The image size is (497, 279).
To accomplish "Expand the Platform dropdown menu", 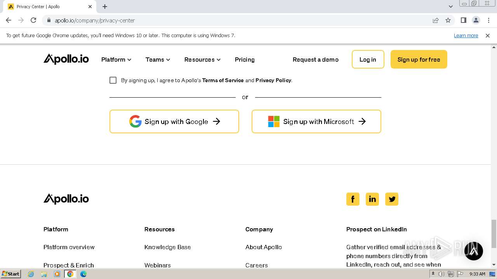I will [x=116, y=59].
